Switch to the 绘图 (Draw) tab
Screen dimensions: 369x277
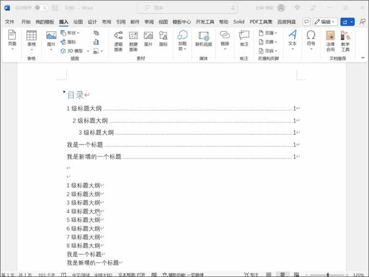point(78,22)
